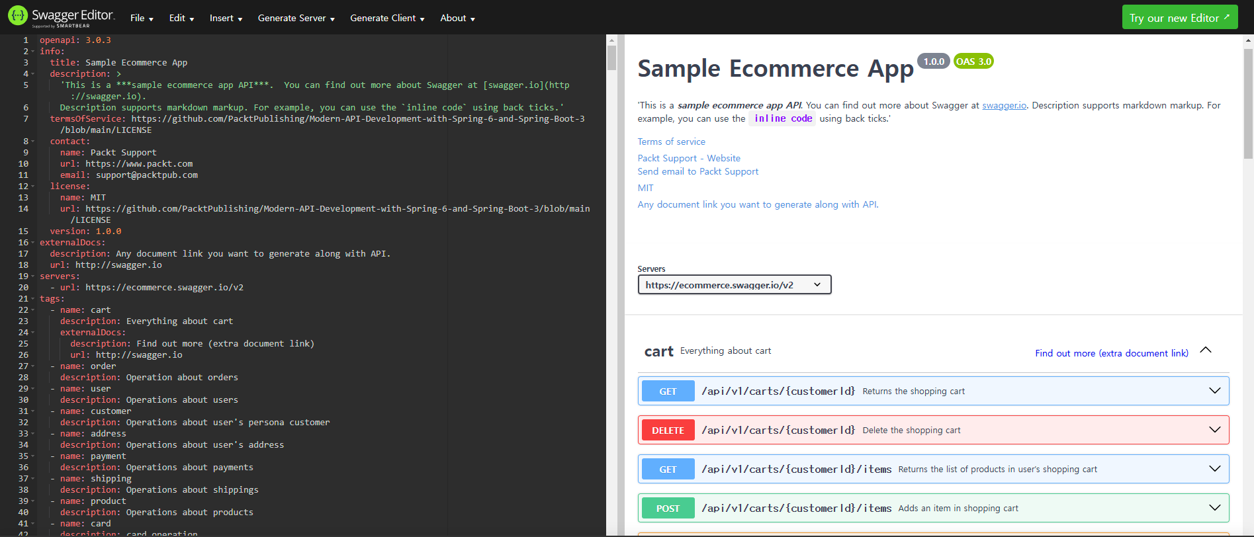
Task: Fold the contact block at line 8
Action: [33, 142]
